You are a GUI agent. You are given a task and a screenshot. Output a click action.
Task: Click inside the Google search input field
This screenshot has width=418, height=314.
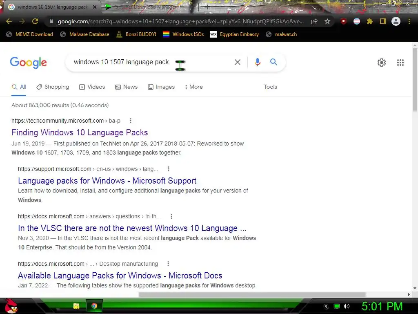[x=149, y=62]
